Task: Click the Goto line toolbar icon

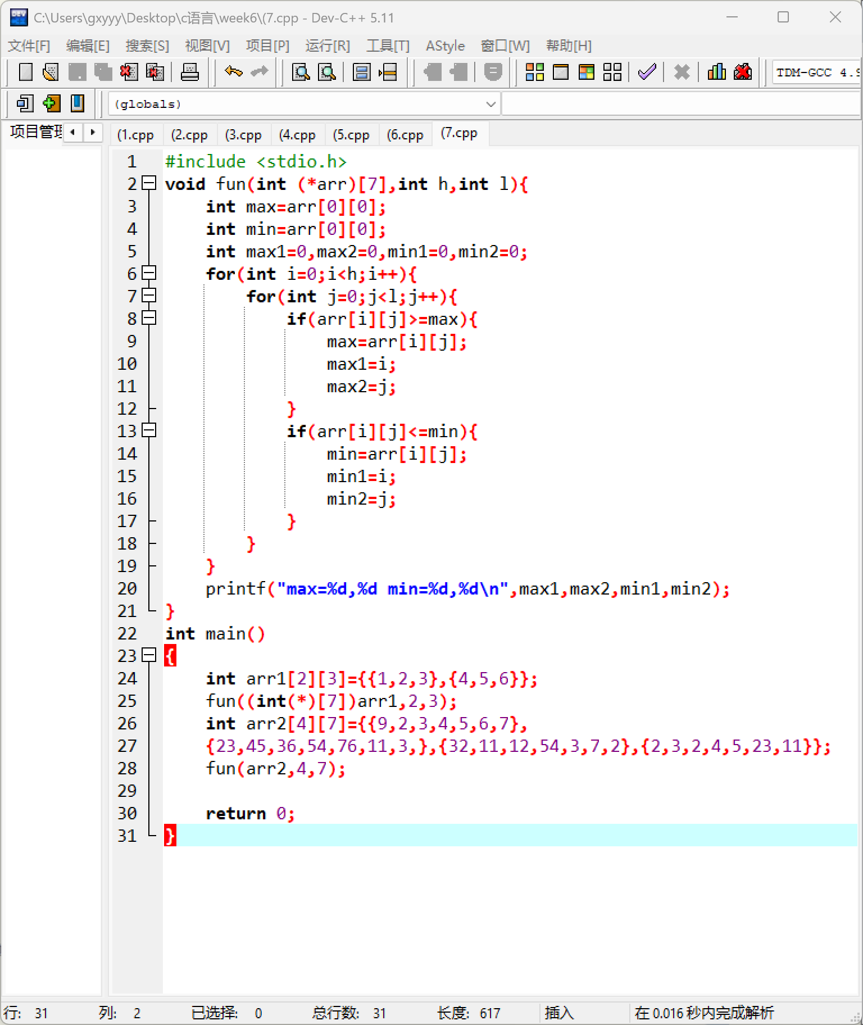Action: click(388, 72)
